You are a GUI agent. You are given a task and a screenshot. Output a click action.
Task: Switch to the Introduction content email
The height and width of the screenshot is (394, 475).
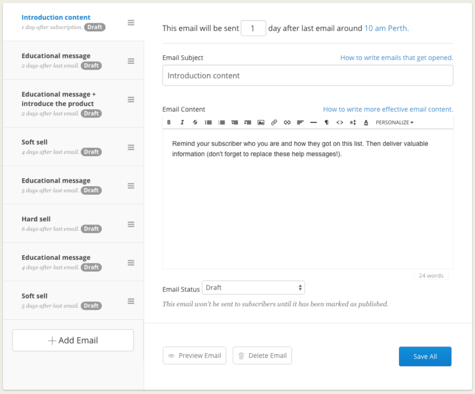(x=56, y=17)
